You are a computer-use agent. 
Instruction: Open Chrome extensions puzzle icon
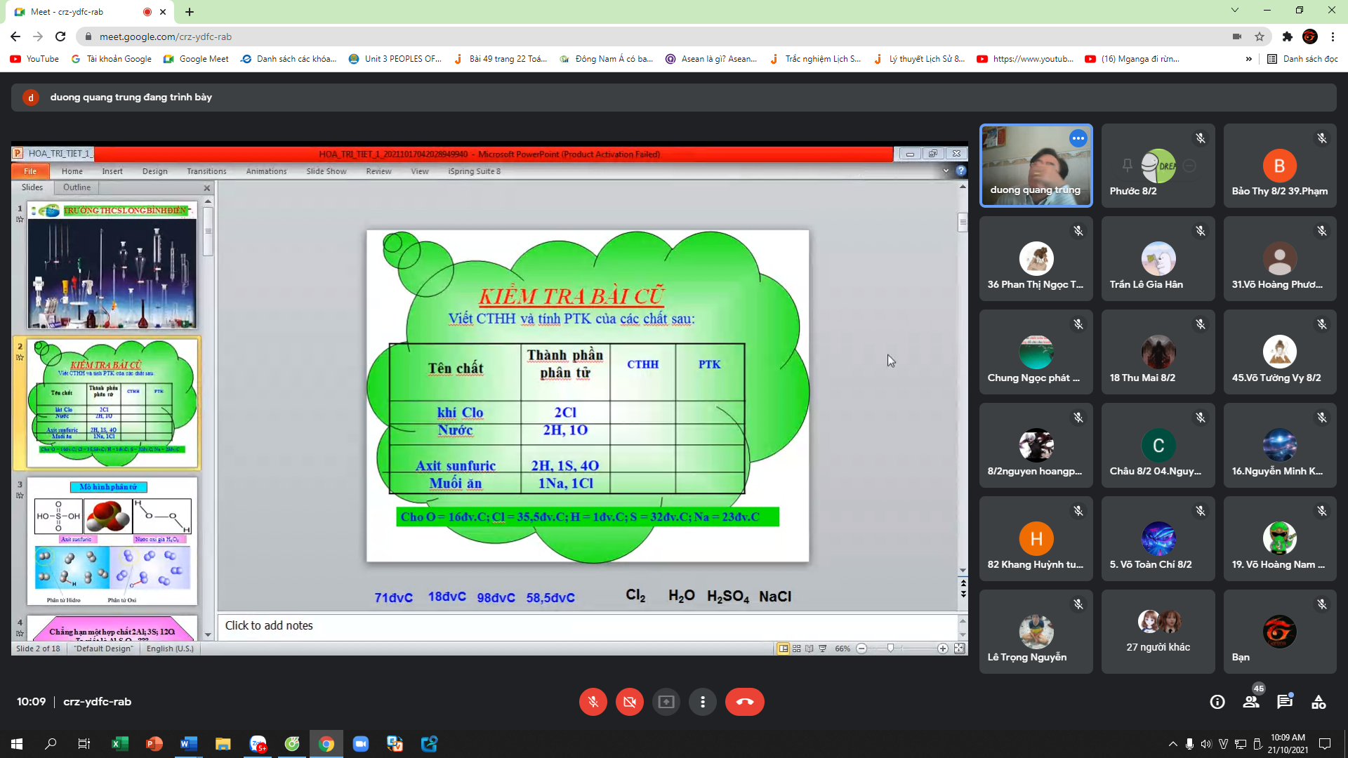pyautogui.click(x=1287, y=36)
